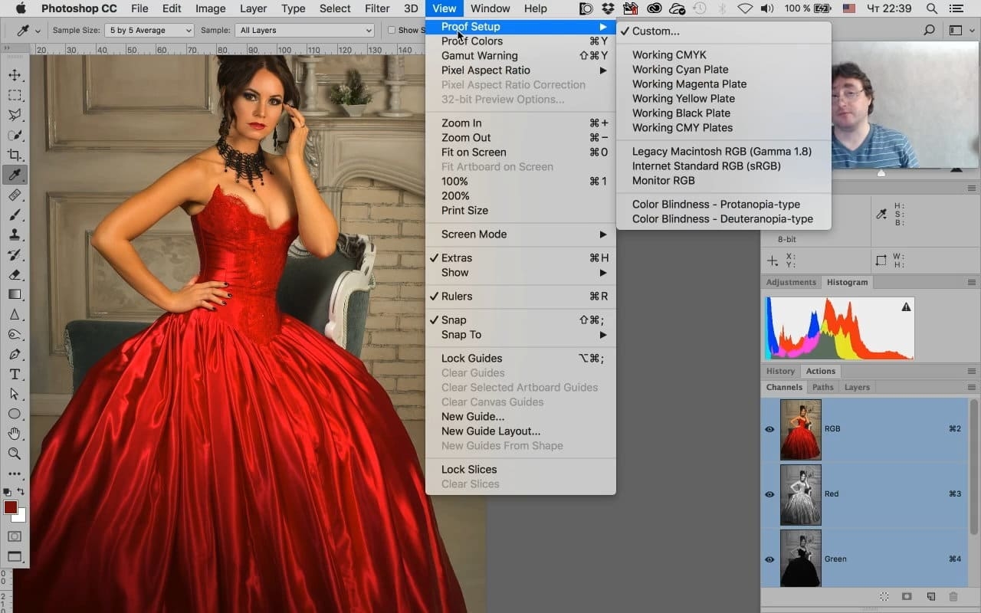Select the Clone Stamp tool
Image resolution: width=981 pixels, height=613 pixels.
[x=15, y=234]
